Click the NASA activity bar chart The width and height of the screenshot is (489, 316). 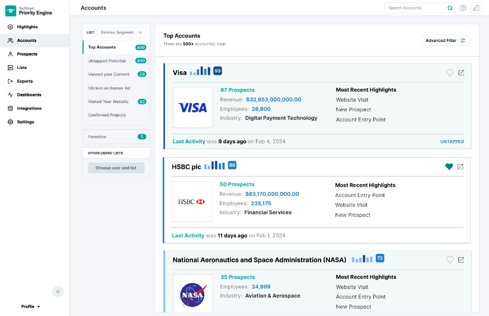pos(362,259)
